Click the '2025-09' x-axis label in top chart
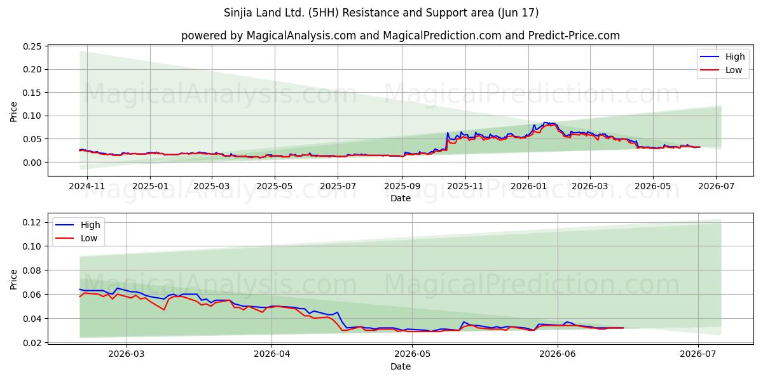This screenshot has width=763, height=381. point(402,187)
